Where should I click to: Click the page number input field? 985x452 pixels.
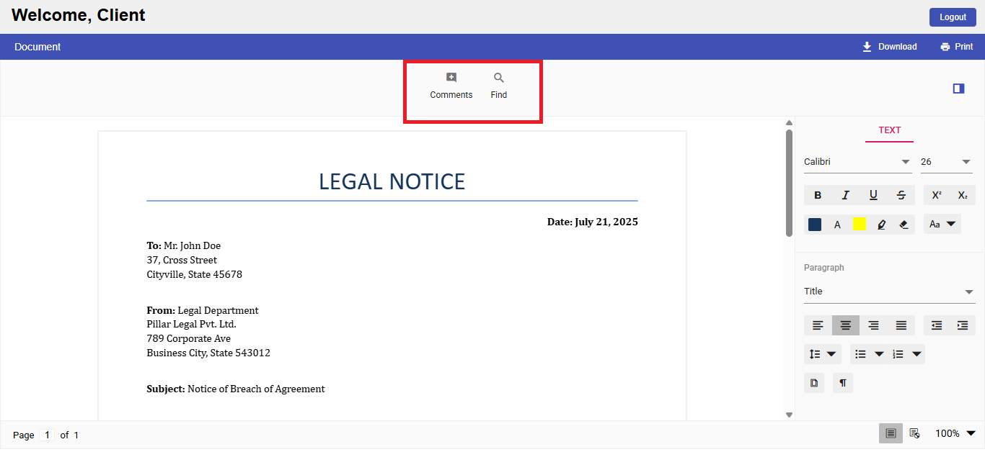pyautogui.click(x=47, y=435)
